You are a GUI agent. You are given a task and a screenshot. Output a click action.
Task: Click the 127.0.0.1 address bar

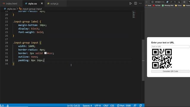tap(160, 2)
